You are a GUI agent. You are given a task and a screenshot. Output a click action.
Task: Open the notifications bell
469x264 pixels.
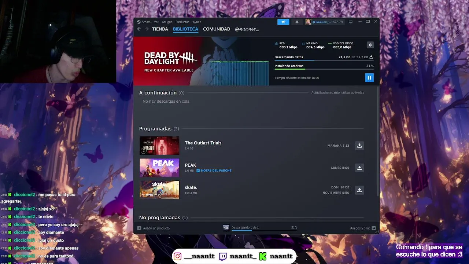tap(297, 22)
